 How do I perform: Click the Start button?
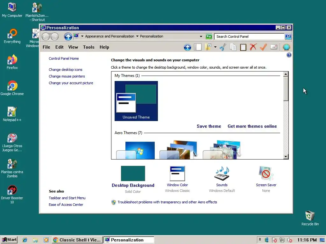click(x=9, y=240)
